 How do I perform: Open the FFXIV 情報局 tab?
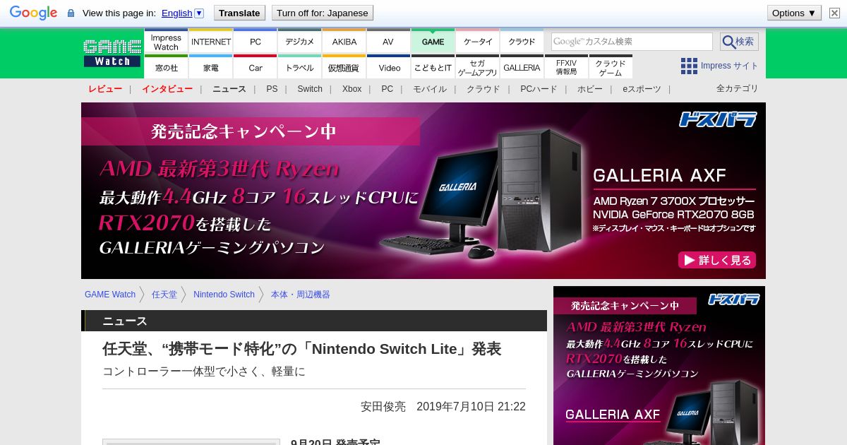click(x=566, y=67)
